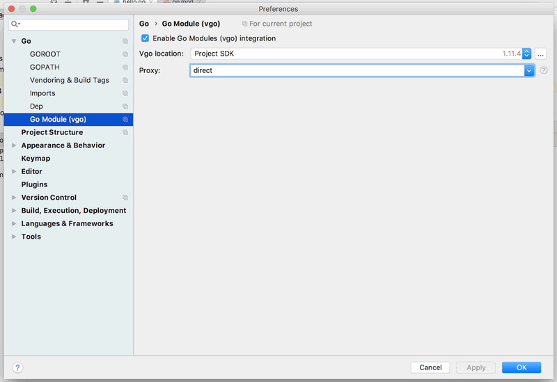This screenshot has height=382, width=557.
Task: Click project-level icon beside Dep
Action: click(125, 106)
